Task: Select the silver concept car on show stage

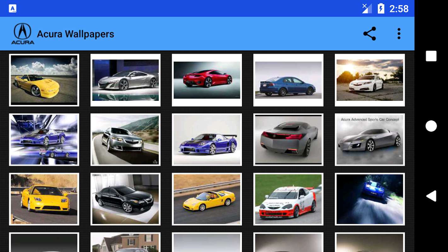Action: [125, 80]
